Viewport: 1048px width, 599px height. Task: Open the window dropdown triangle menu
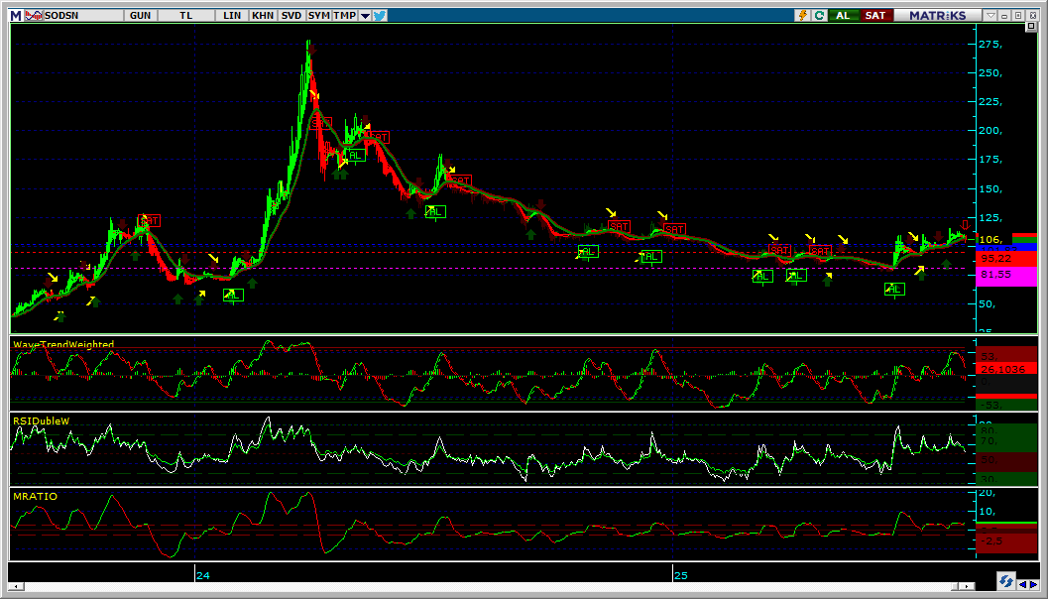991,16
